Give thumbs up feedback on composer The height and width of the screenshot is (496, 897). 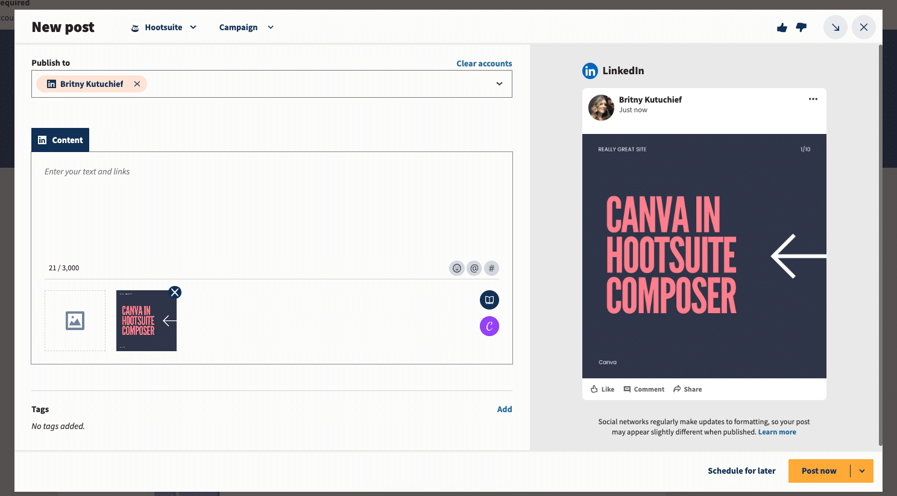[781, 27]
